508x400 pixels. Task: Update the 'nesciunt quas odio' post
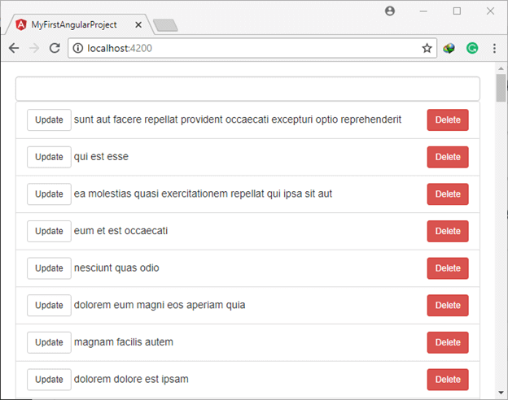tap(49, 268)
